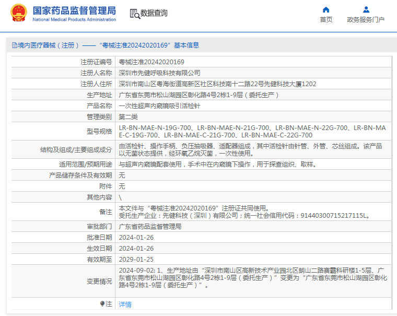Image resolution: width=397 pixels, height=316 pixels.
Task: Click the document icon before 境内医疗器械
Action: (x=15, y=45)
